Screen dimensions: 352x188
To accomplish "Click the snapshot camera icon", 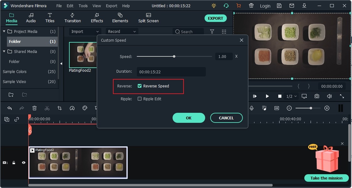I will (317, 96).
